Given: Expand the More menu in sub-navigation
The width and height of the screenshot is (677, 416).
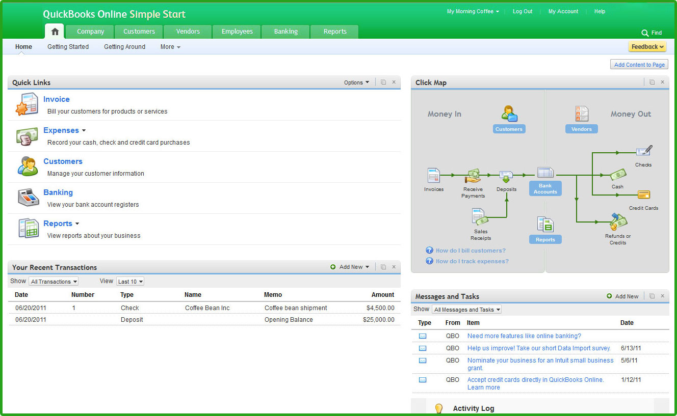Looking at the screenshot, I should (170, 47).
